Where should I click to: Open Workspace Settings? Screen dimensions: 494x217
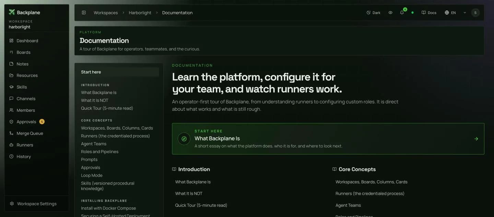point(37,204)
